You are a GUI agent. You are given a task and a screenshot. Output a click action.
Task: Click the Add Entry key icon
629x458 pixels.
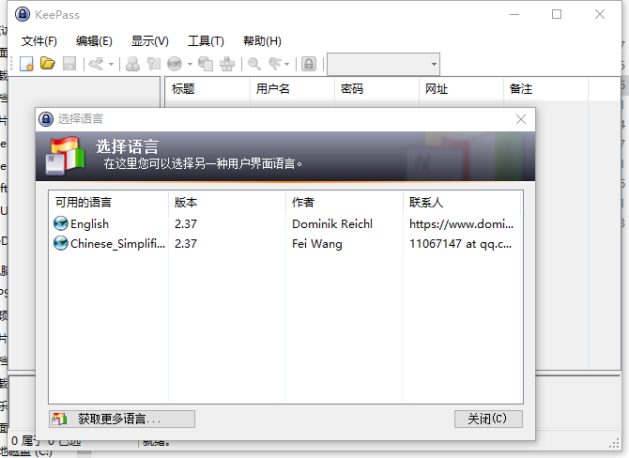point(97,64)
